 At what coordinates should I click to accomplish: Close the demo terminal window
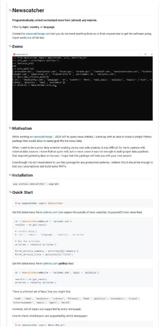[x=152, y=54]
